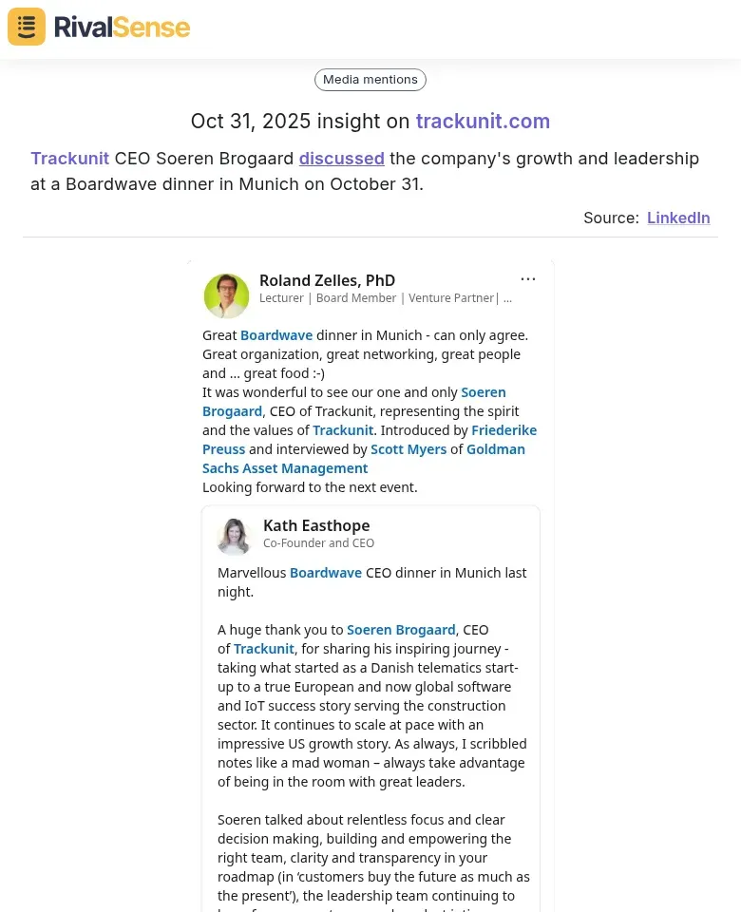This screenshot has height=912, width=741.
Task: Click Roland Zelles, PhD name
Action: (x=327, y=280)
